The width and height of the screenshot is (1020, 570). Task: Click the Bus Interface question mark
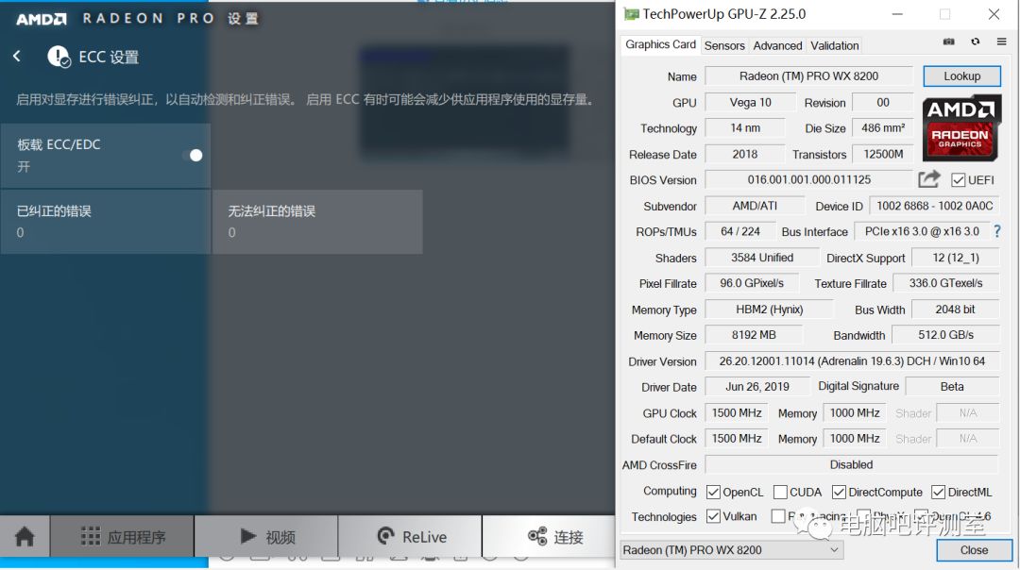[x=996, y=230]
